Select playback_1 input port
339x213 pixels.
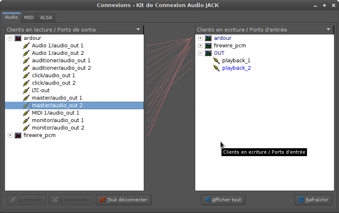click(x=236, y=61)
